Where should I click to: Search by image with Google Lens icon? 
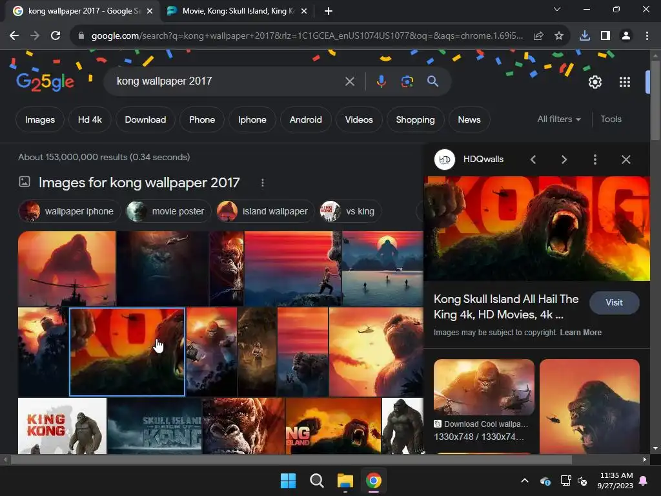point(407,81)
